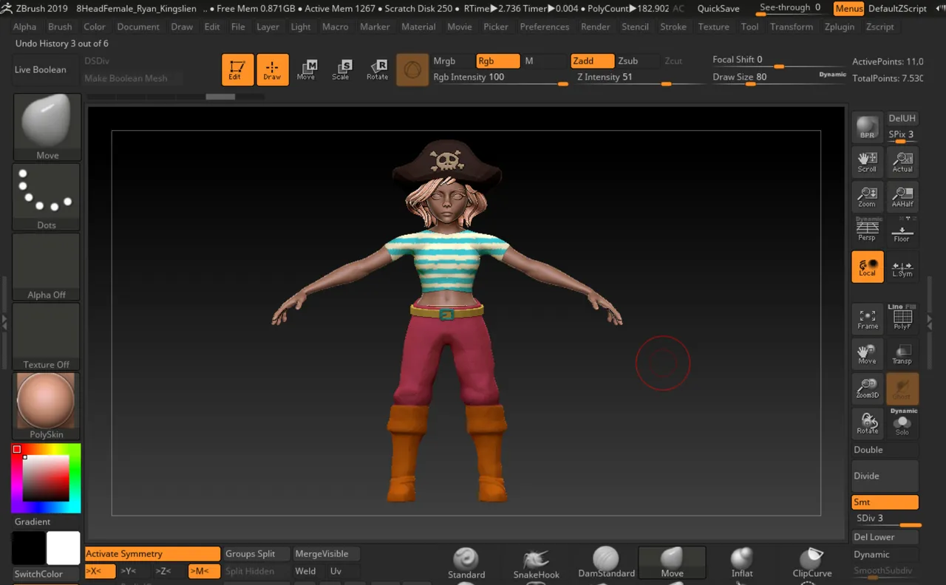This screenshot has width=946, height=585.
Task: Run BPR render
Action: (867, 128)
